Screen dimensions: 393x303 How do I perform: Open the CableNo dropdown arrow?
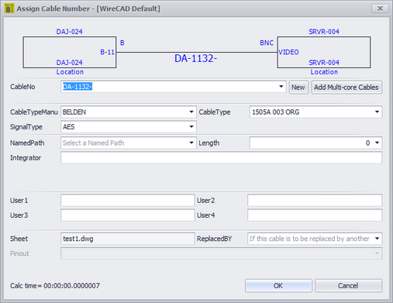(x=281, y=87)
